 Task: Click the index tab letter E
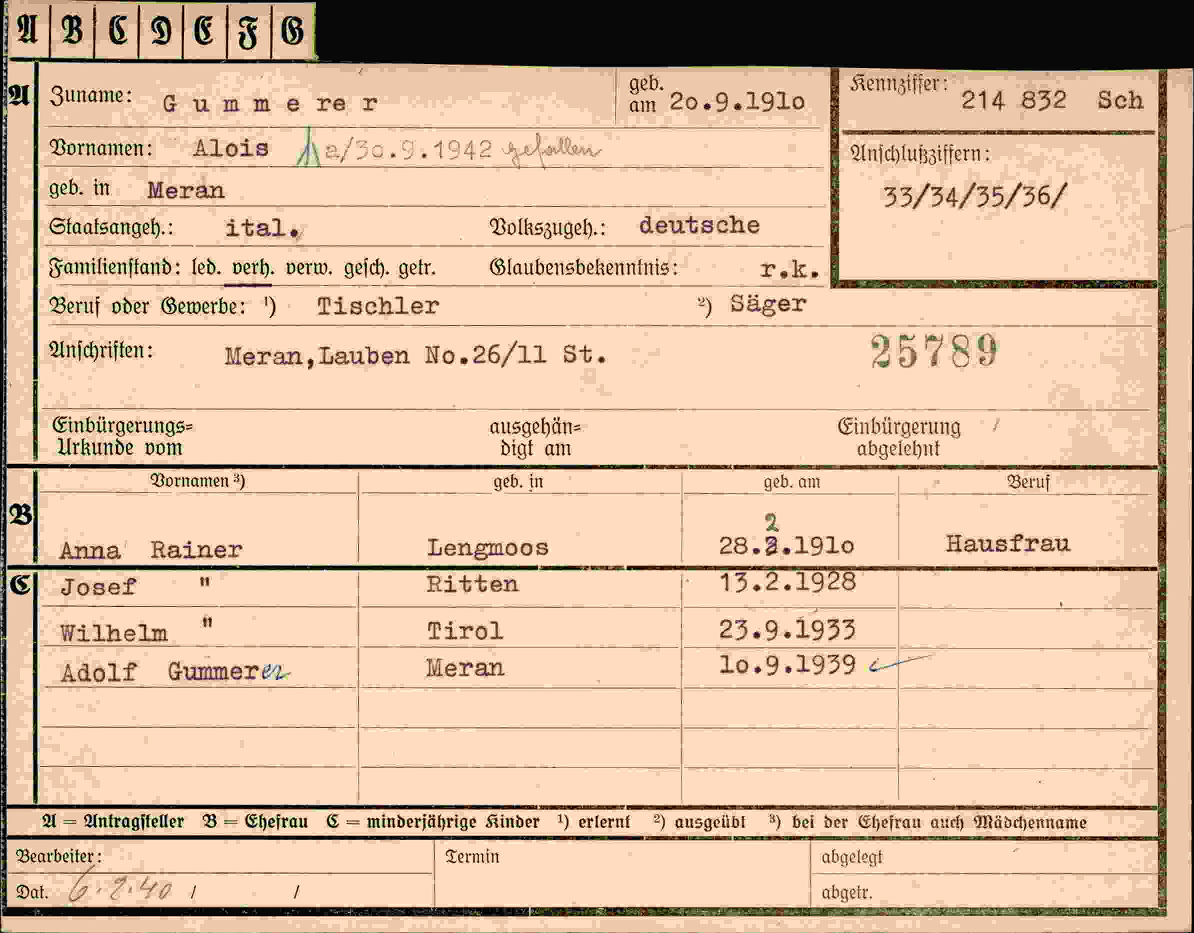pos(204,30)
